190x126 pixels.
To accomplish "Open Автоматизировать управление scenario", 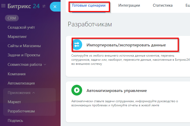I will point(117,91).
